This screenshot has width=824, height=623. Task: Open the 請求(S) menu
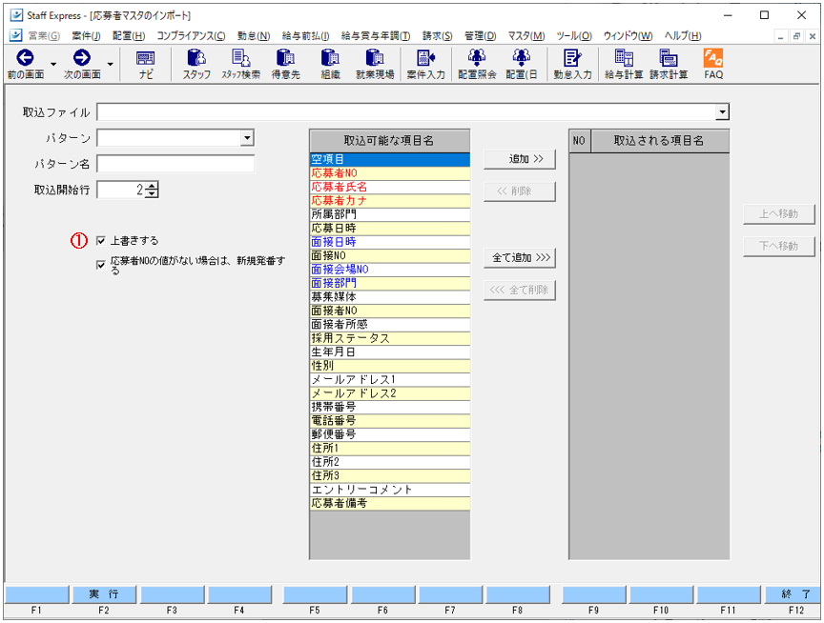437,35
